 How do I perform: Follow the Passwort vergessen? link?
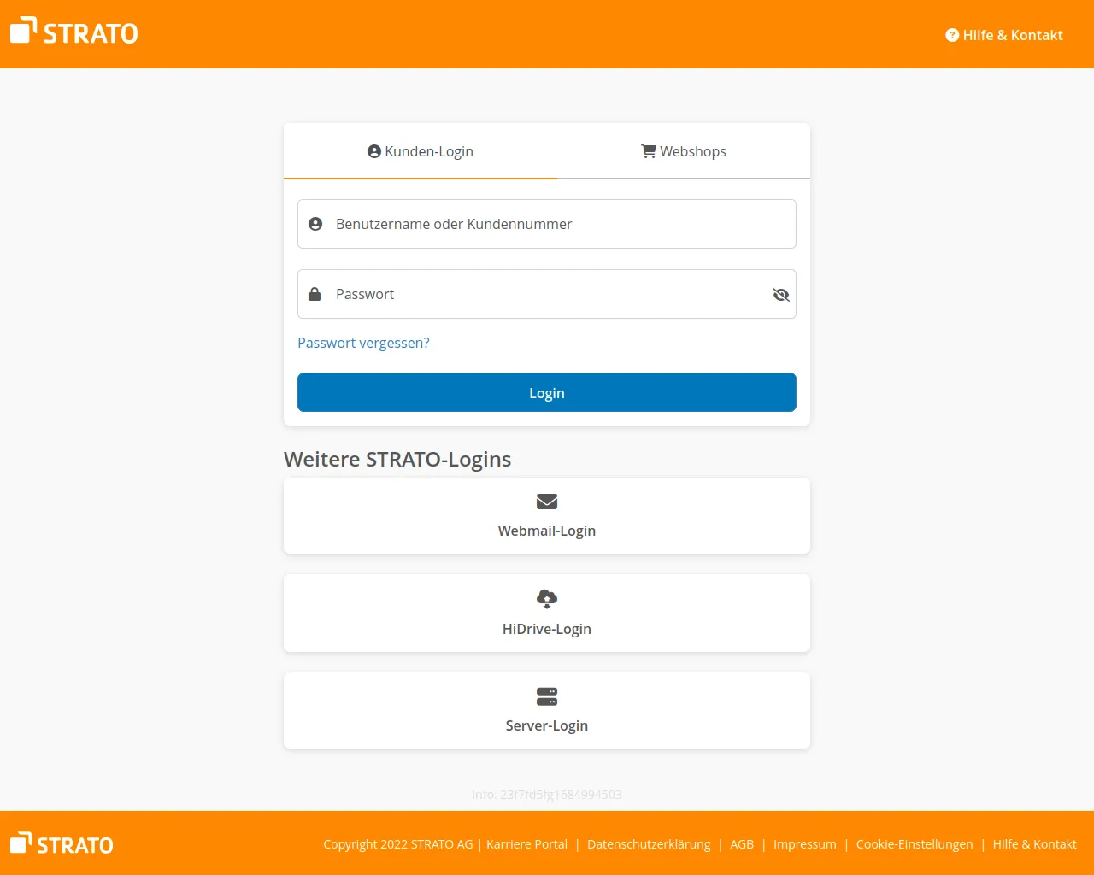tap(363, 343)
